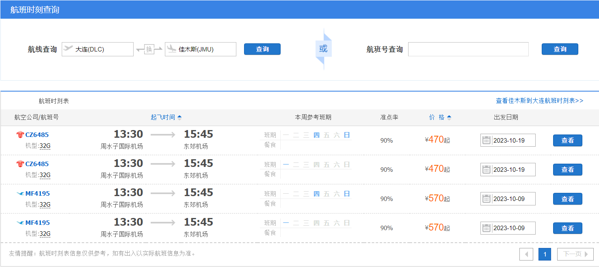Screen dimensions: 599x267
Task: Click 32G aircraft type in first CZ6485 row
Action: tap(45, 146)
